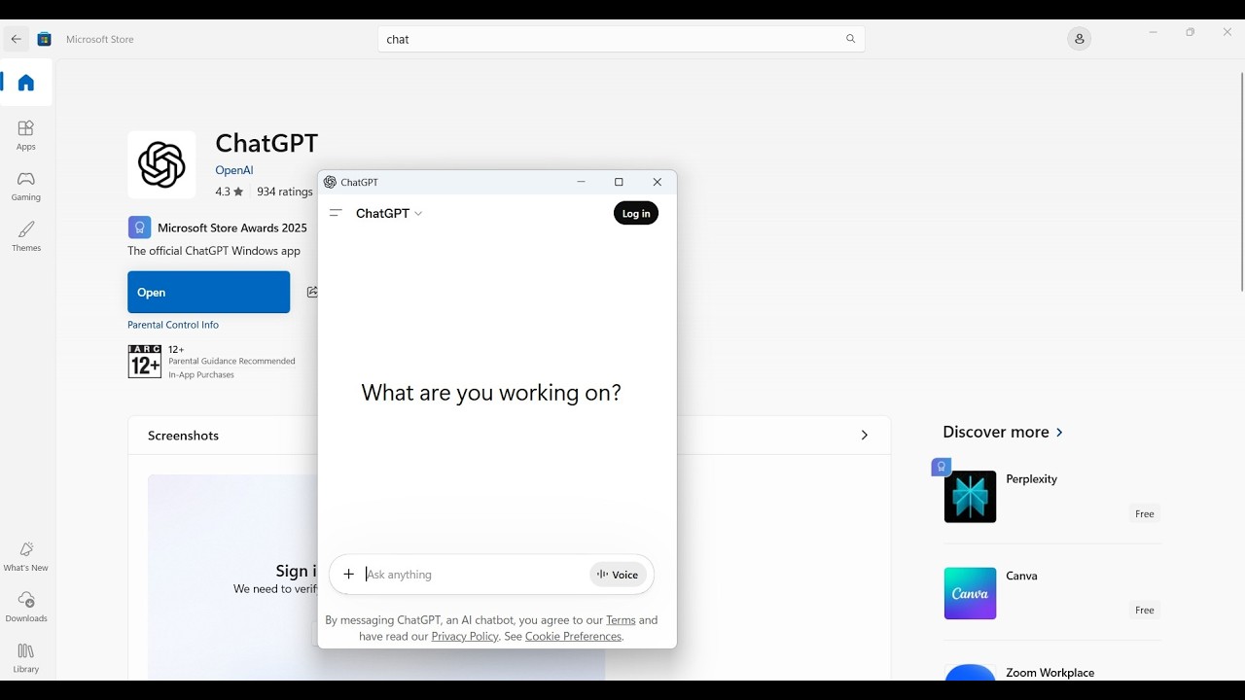Image resolution: width=1245 pixels, height=700 pixels.
Task: Minimize the ChatGPT window
Action: [x=581, y=182]
